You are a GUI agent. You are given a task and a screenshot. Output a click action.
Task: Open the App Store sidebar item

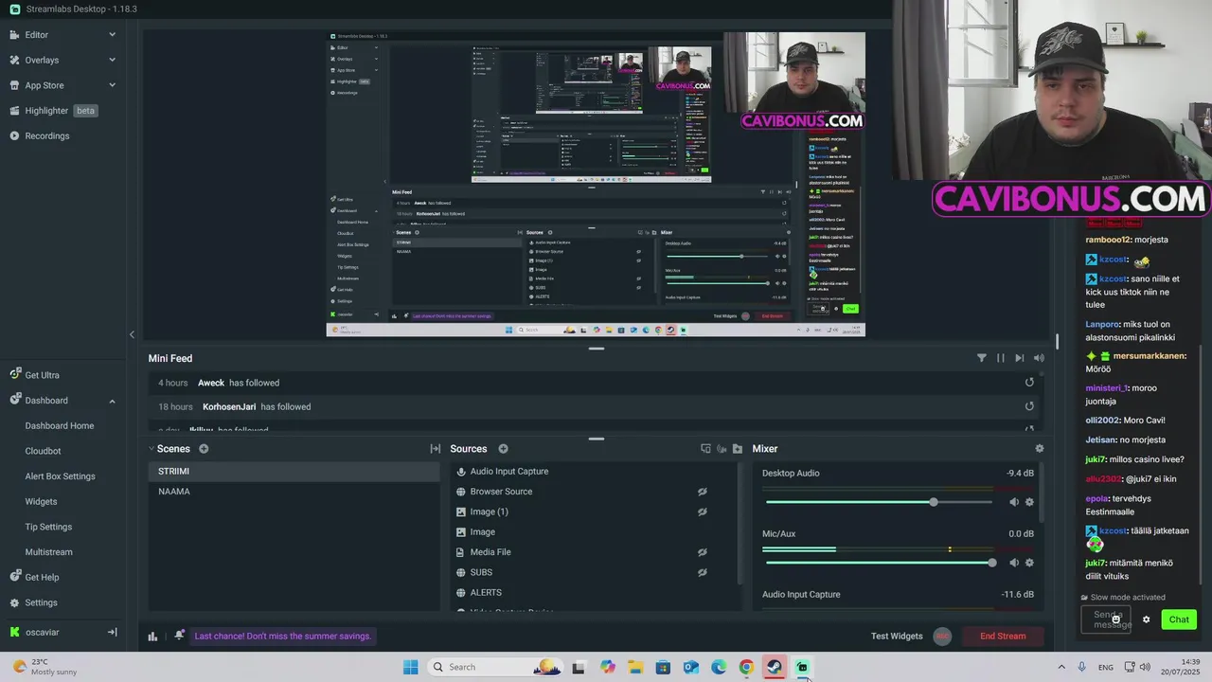45,85
